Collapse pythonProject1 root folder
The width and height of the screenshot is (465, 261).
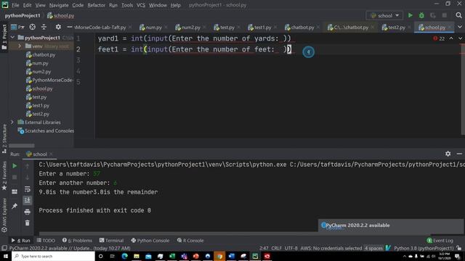(12, 38)
